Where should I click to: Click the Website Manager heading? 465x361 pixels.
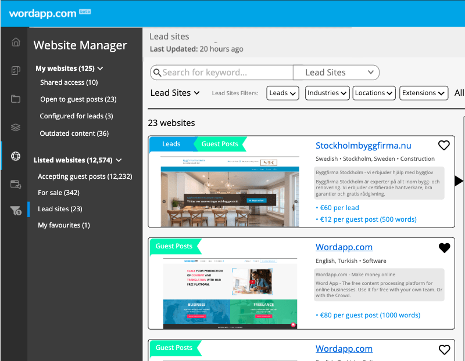80,45
